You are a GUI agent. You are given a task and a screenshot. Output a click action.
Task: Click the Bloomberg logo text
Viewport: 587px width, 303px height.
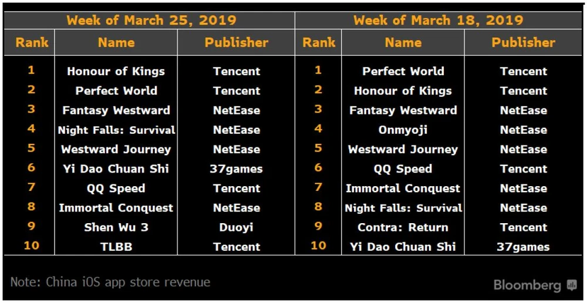pos(527,286)
